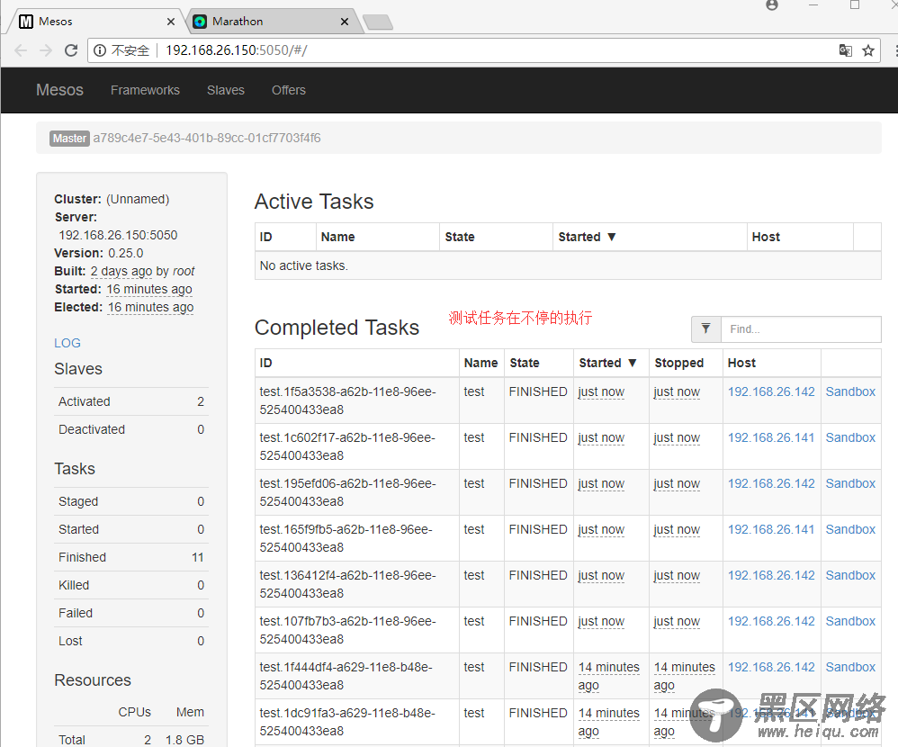Image resolution: width=898 pixels, height=747 pixels.
Task: Open Sandbox for task test.107fb7b3
Action: tap(850, 621)
